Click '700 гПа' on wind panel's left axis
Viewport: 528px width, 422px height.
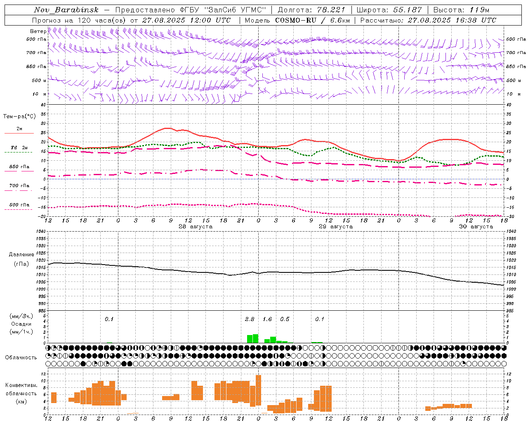click(36, 53)
